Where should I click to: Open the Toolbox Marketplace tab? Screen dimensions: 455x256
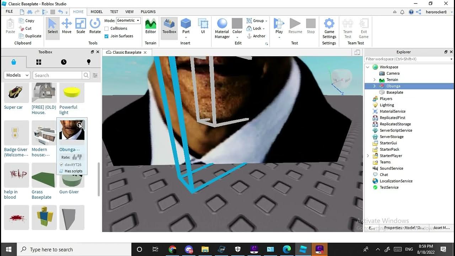[14, 62]
